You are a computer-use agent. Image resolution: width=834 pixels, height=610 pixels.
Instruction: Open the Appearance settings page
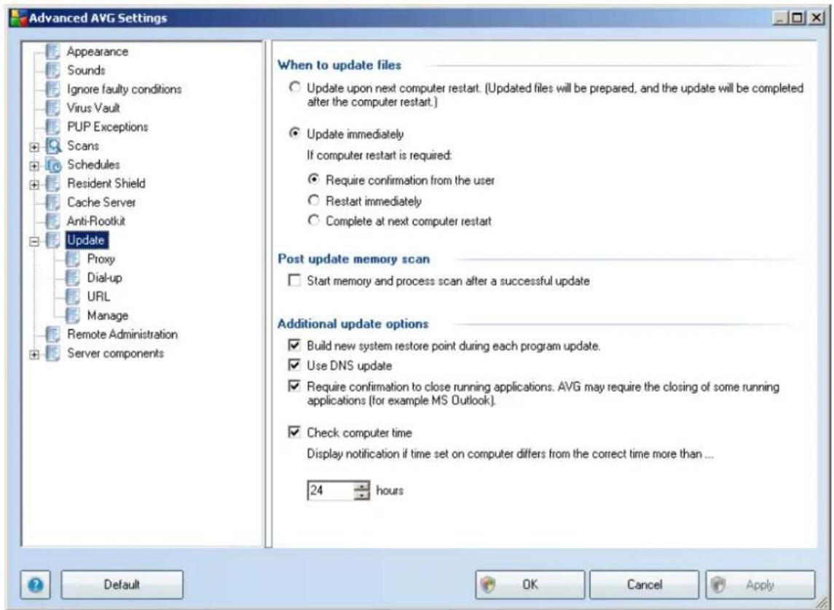[98, 52]
